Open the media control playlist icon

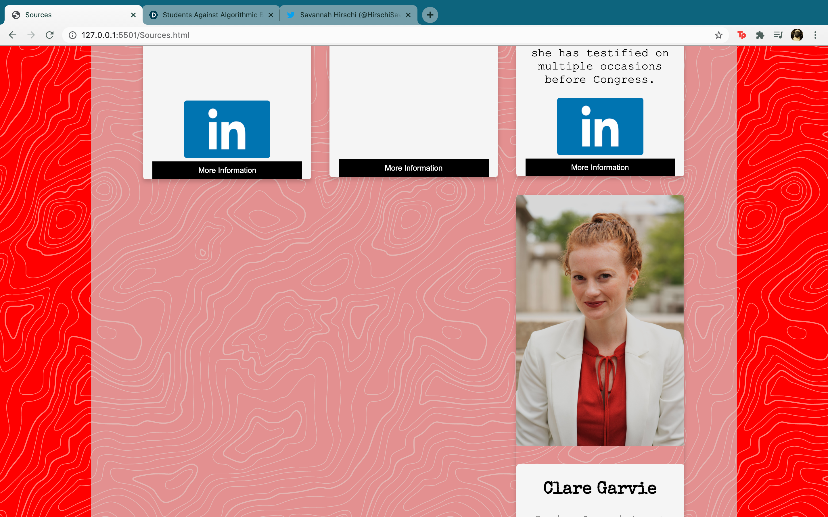[x=778, y=35]
